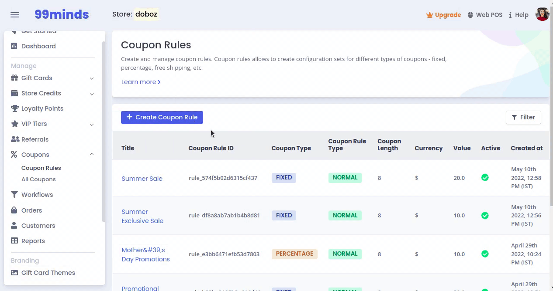Expand the Gift Cards submenu chevron
The height and width of the screenshot is (291, 553).
pyautogui.click(x=92, y=78)
